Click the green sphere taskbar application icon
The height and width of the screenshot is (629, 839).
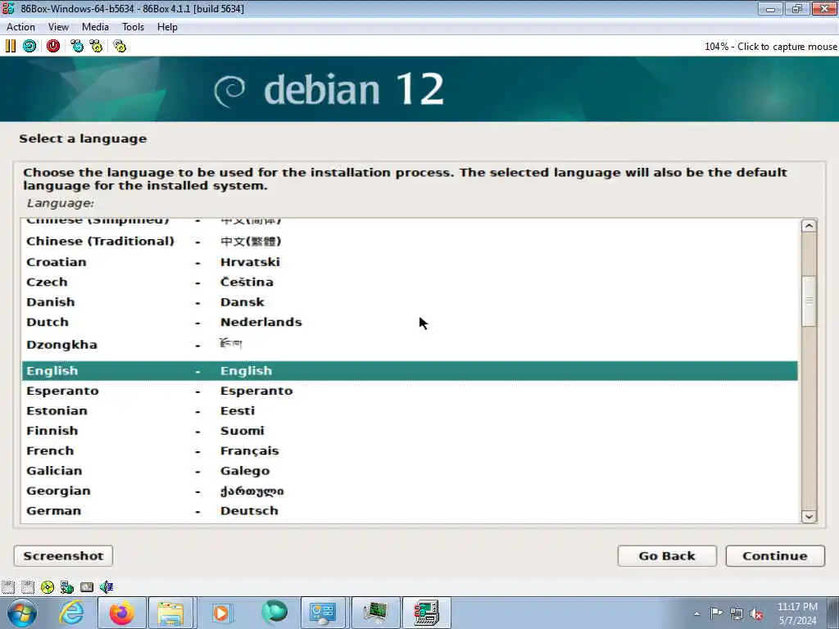click(274, 612)
